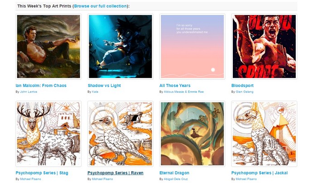Open the 'Shadow vs Light' title link

point(104,86)
